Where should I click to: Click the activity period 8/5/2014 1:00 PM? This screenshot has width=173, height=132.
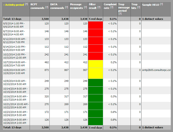[x=14, y=25]
